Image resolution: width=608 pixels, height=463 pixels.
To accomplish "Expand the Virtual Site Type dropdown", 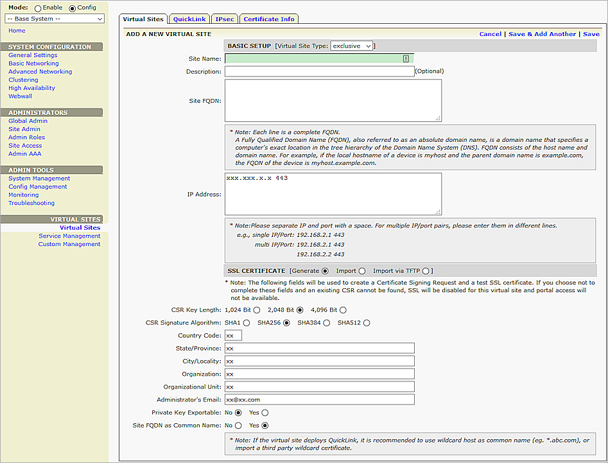I will 351,46.
